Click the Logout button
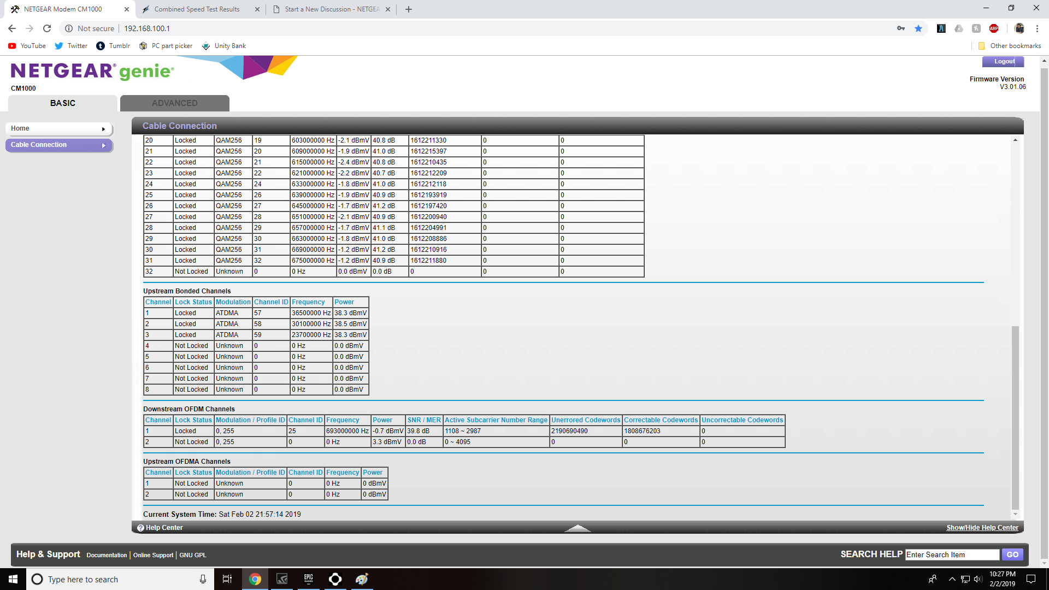 tap(1003, 62)
